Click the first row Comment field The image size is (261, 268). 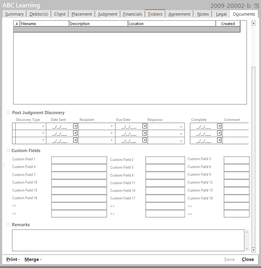[236, 126]
